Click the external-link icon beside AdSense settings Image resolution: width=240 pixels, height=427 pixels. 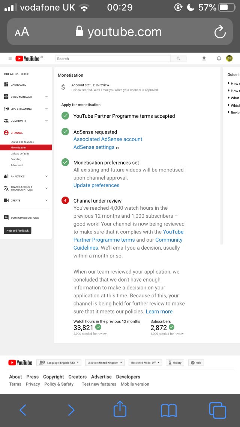(x=117, y=148)
